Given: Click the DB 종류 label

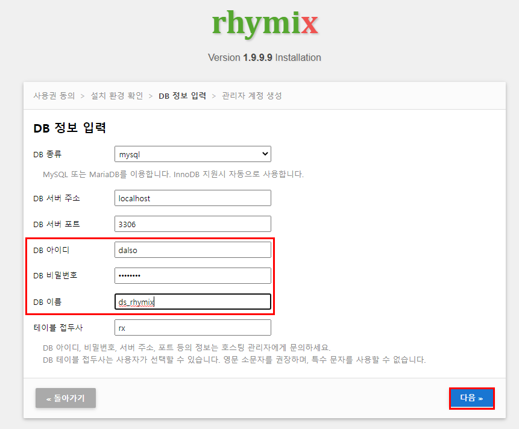Looking at the screenshot, I should click(48, 154).
